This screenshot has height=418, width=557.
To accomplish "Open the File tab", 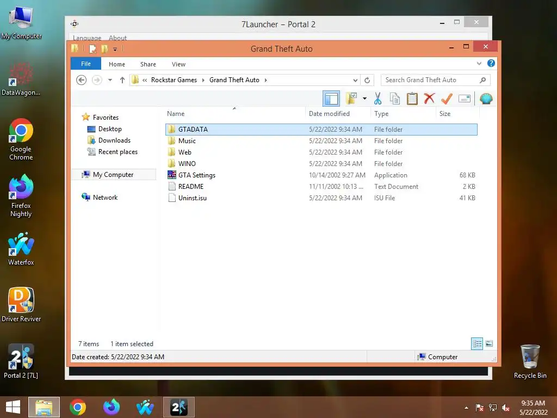I will [x=86, y=64].
